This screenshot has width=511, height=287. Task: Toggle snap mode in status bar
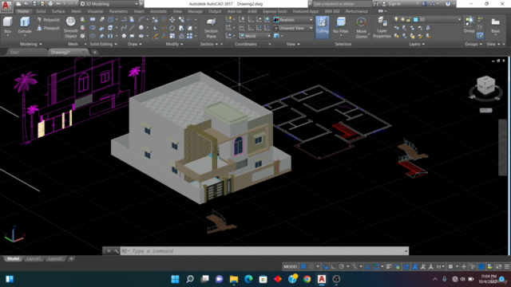pos(312,266)
